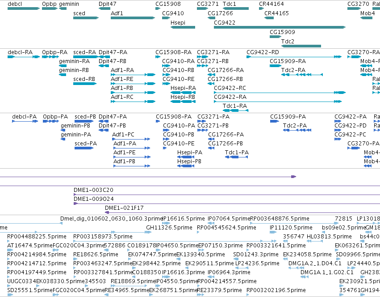The height and width of the screenshot is (297, 380).
Task: Select the Tdc2-RA transcript
Action: [x=302, y=75]
